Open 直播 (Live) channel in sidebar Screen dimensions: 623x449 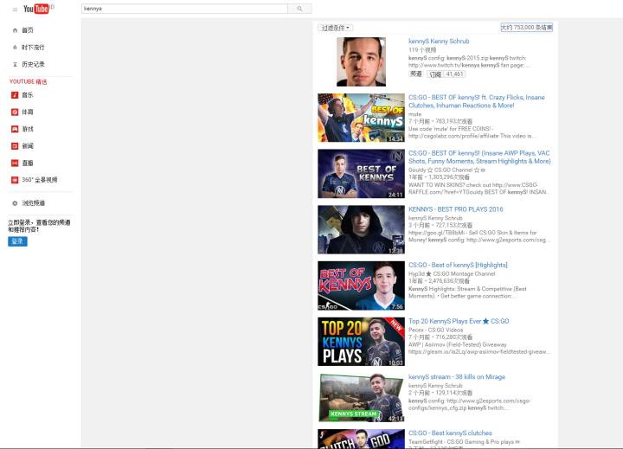pyautogui.click(x=28, y=163)
